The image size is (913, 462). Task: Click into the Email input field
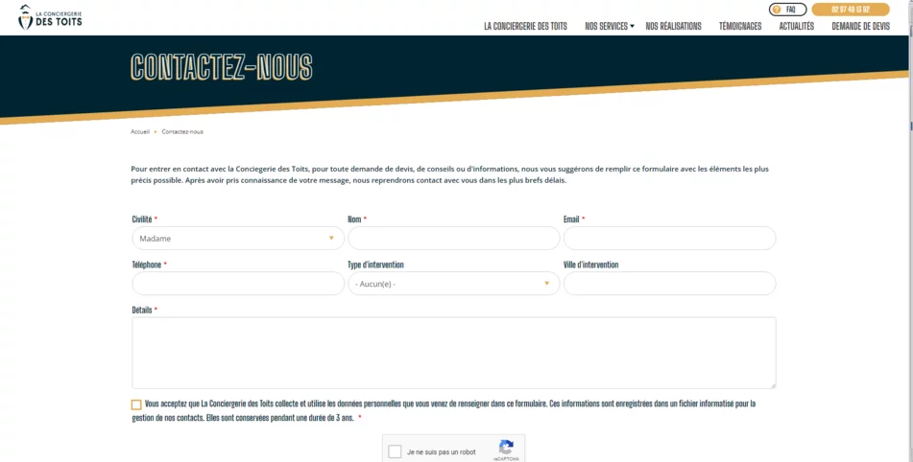click(x=669, y=239)
